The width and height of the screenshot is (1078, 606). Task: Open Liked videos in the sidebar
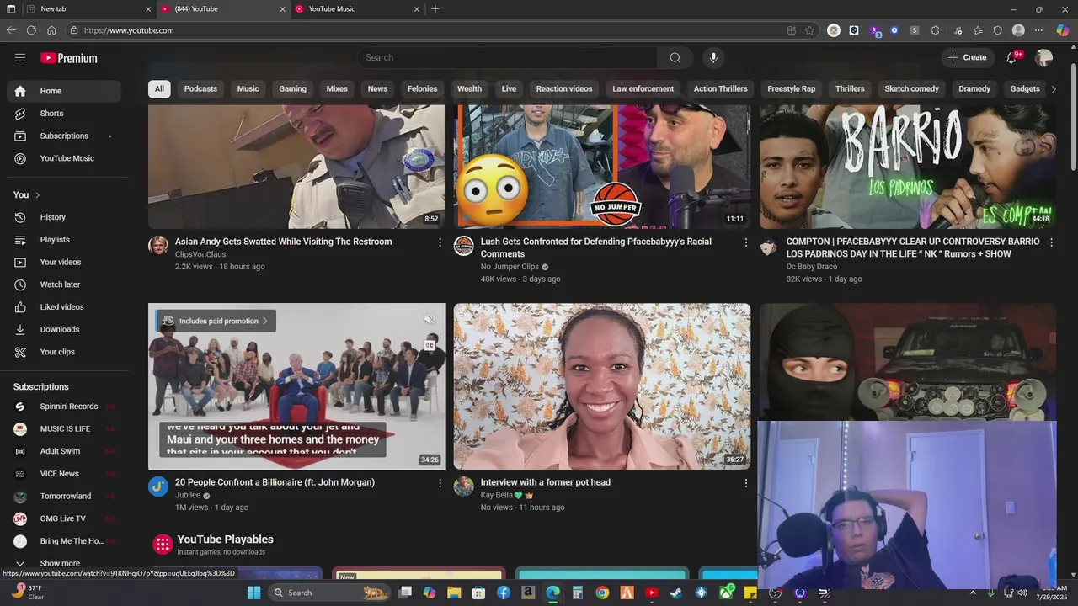pyautogui.click(x=64, y=307)
